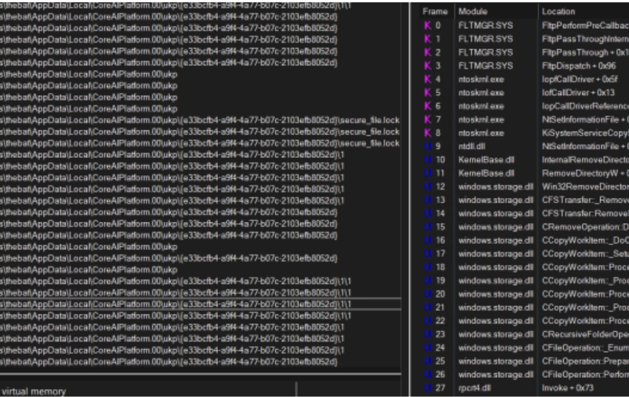Click the first secure_file.lock path row
629x397 pixels.
click(x=200, y=120)
